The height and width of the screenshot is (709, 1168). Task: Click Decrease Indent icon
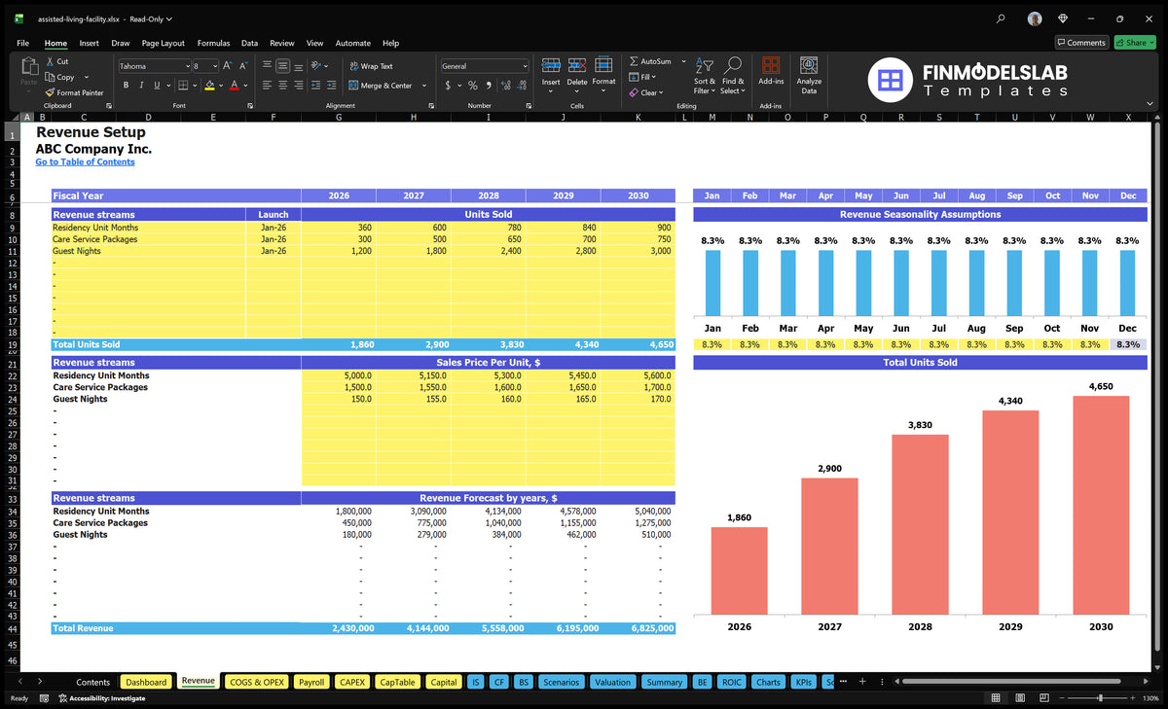314,86
